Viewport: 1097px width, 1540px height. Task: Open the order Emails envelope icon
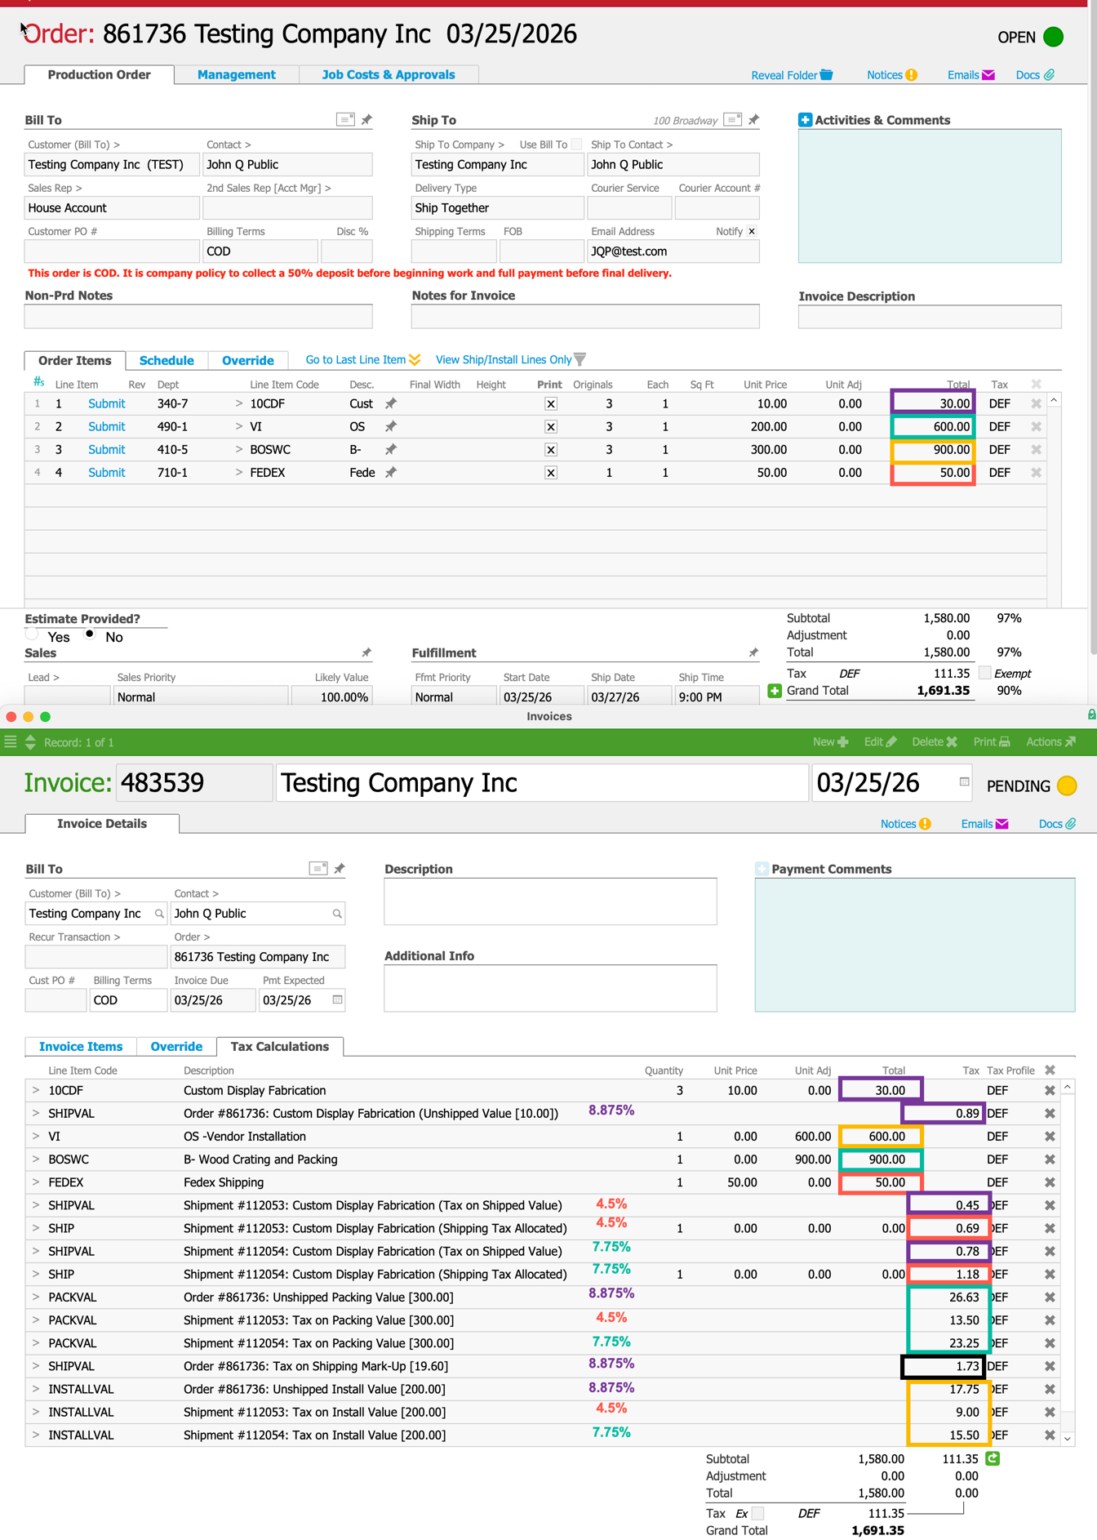click(x=988, y=75)
